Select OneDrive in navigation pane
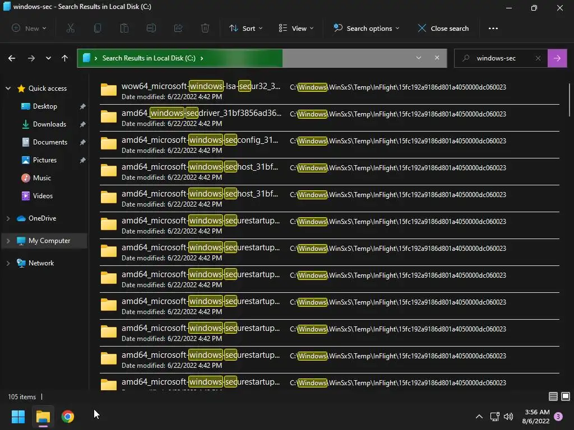 [36, 218]
